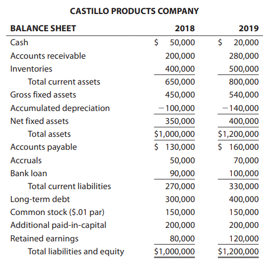
Task: Click the CASTILLO PRODUCTS COMPANY title
Action: [x=134, y=11]
